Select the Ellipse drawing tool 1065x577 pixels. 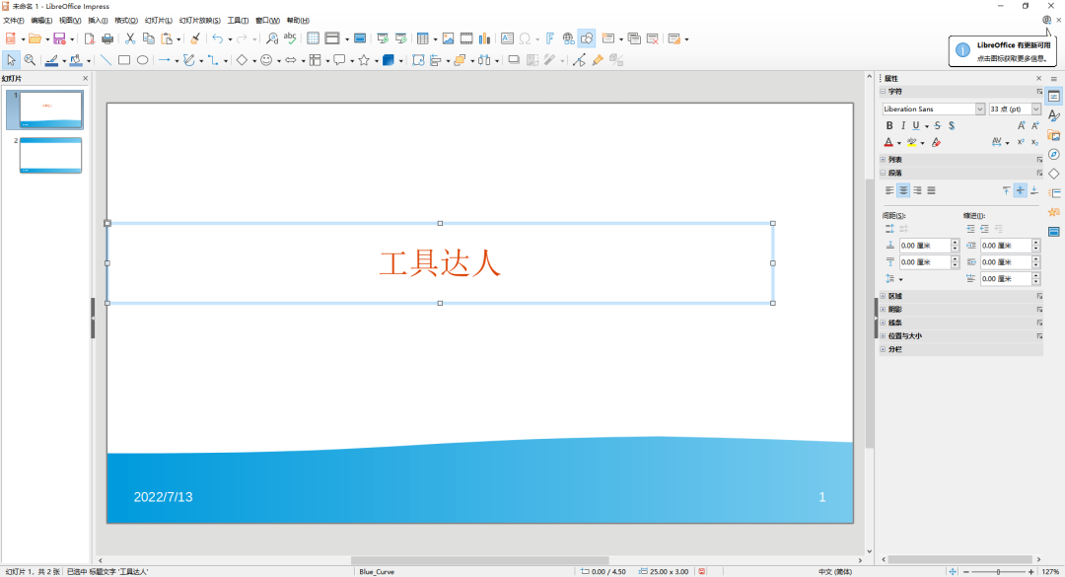142,60
